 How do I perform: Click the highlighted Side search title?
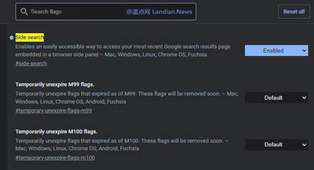(x=29, y=37)
